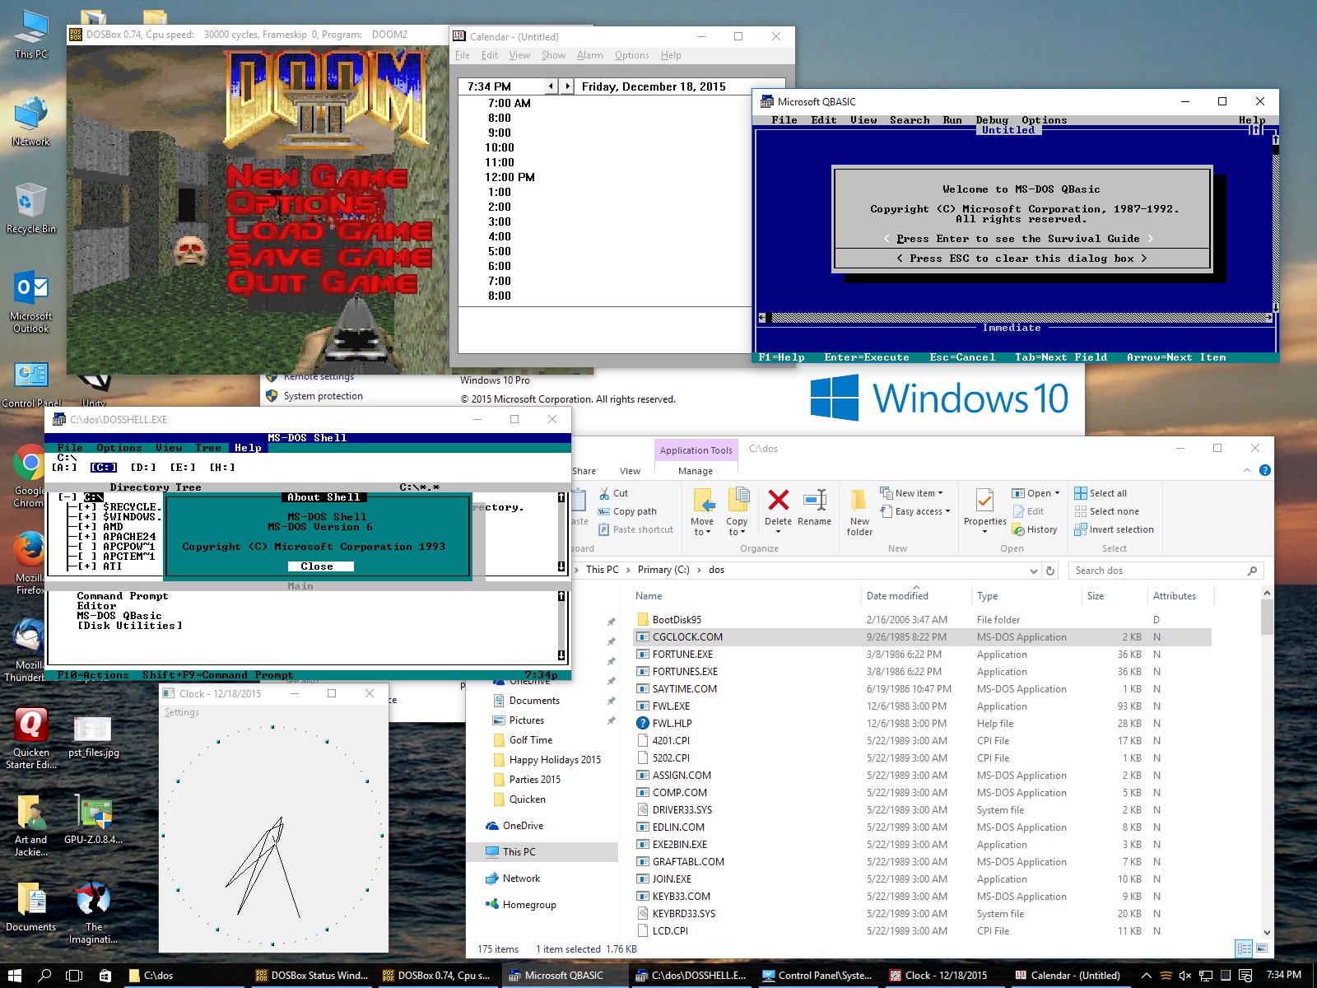Open Task View from the taskbar

pos(74,976)
